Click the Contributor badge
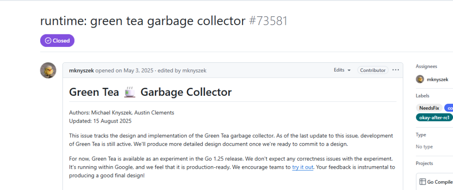This screenshot has height=190, width=453. click(x=373, y=70)
